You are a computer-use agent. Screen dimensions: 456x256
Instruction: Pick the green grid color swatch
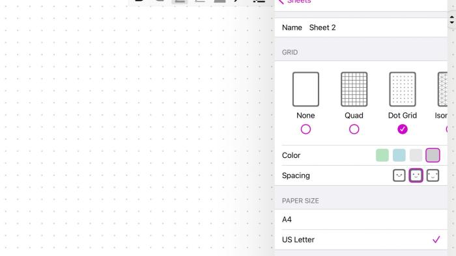382,155
